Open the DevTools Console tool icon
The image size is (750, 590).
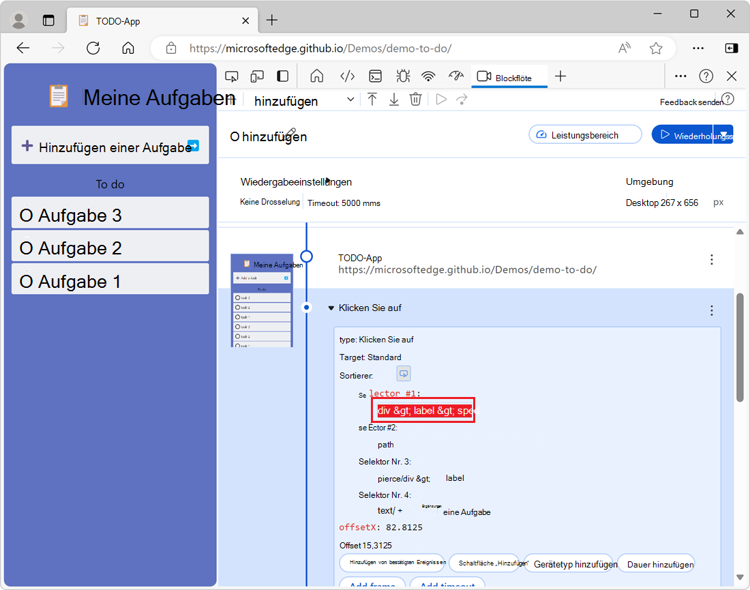click(x=375, y=76)
